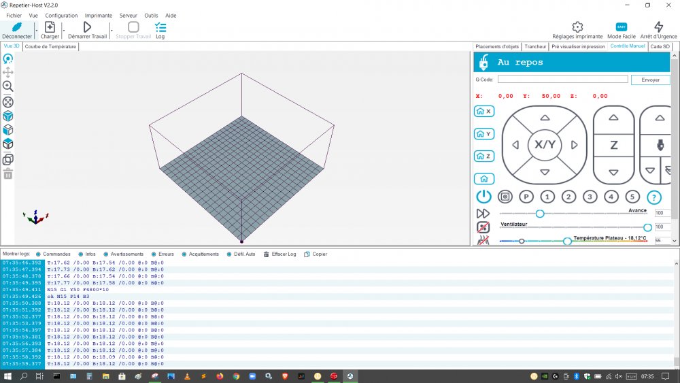
Task: Open Charger dropdown arrow
Action: tap(64, 31)
